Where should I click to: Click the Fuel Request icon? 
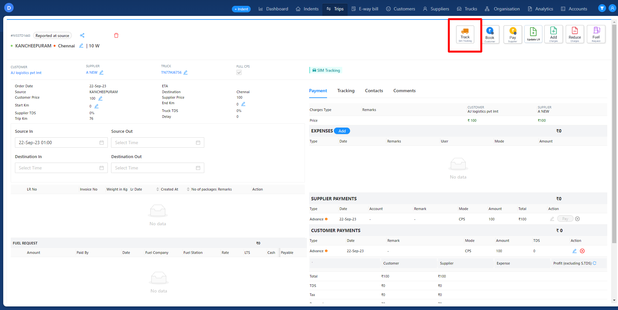596,34
